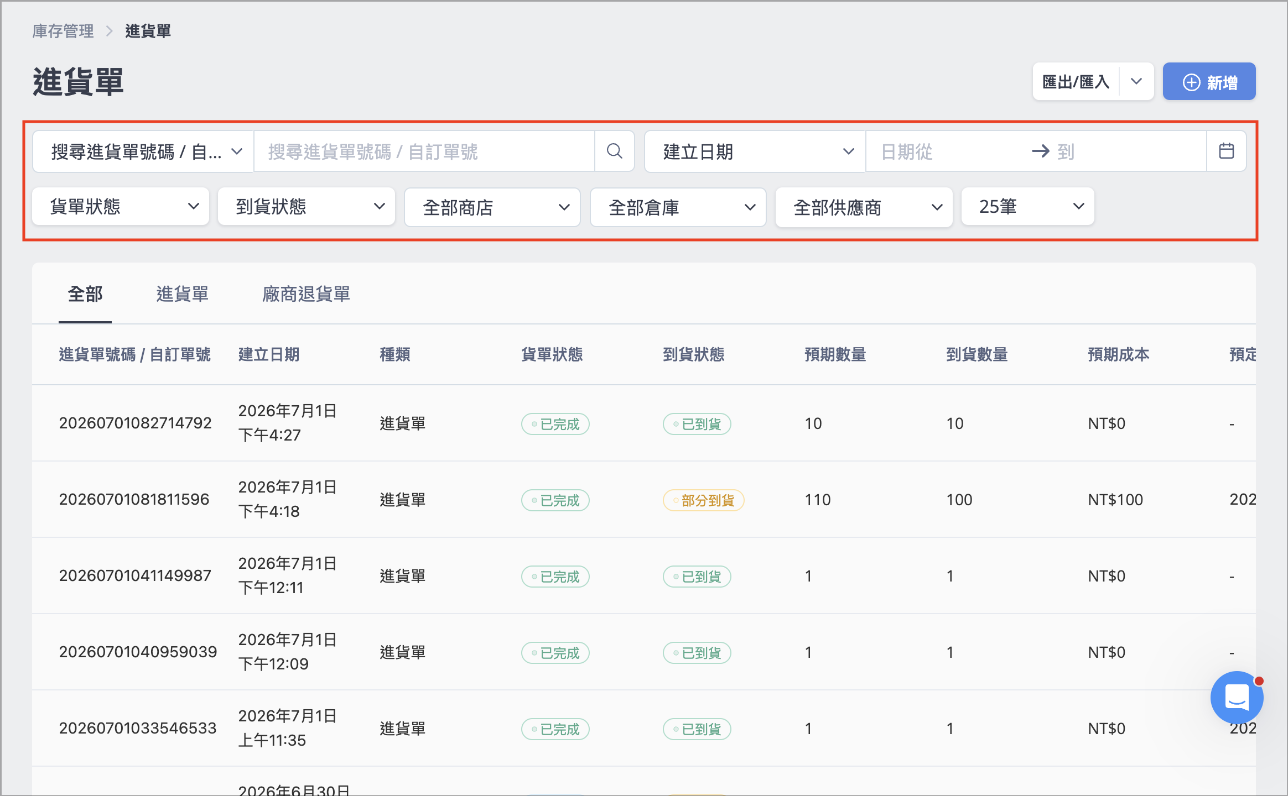The height and width of the screenshot is (796, 1288).
Task: Click the 貨單狀態 column header
Action: (x=552, y=354)
